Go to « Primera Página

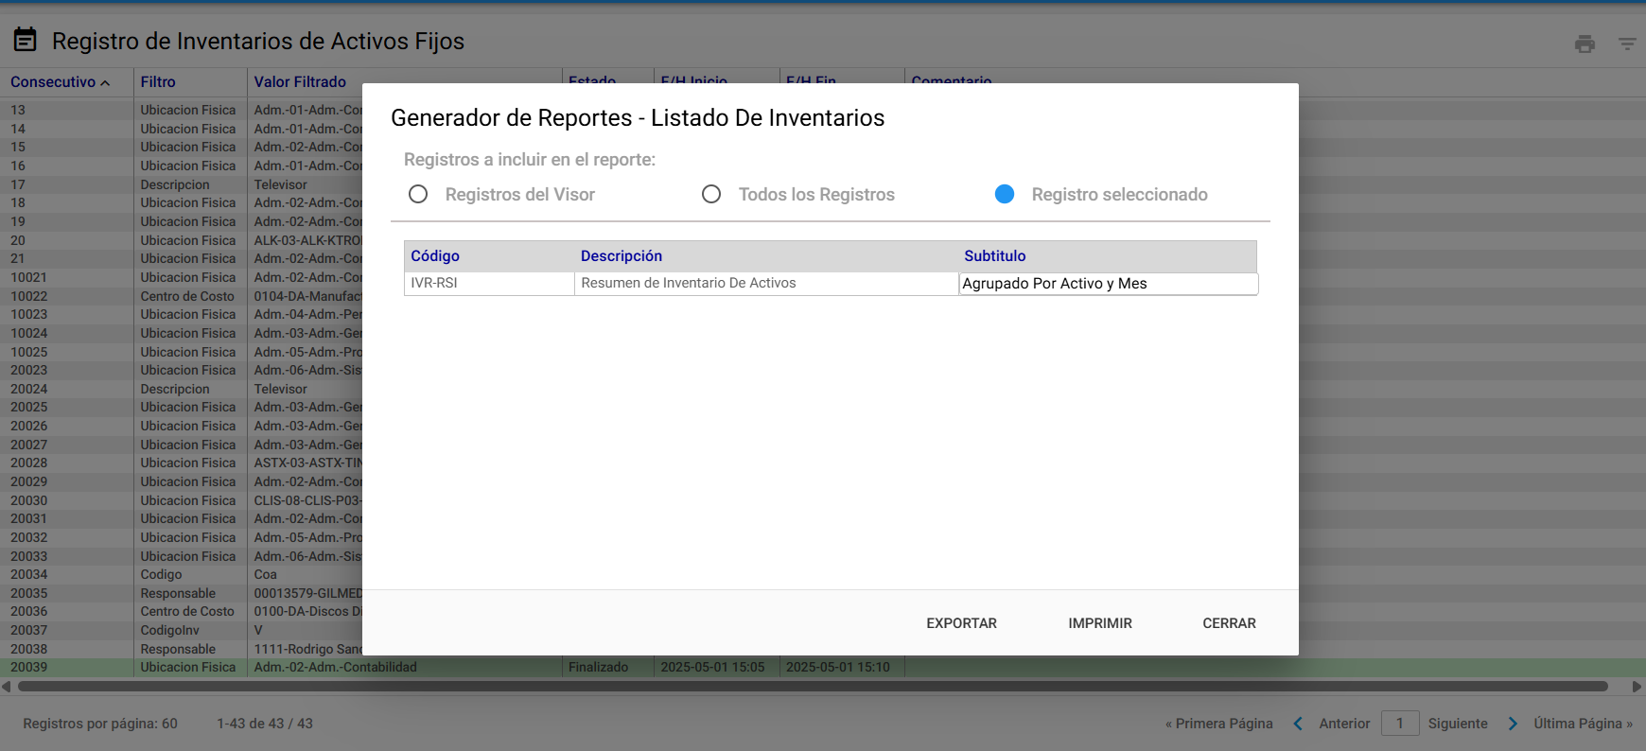[1219, 724]
